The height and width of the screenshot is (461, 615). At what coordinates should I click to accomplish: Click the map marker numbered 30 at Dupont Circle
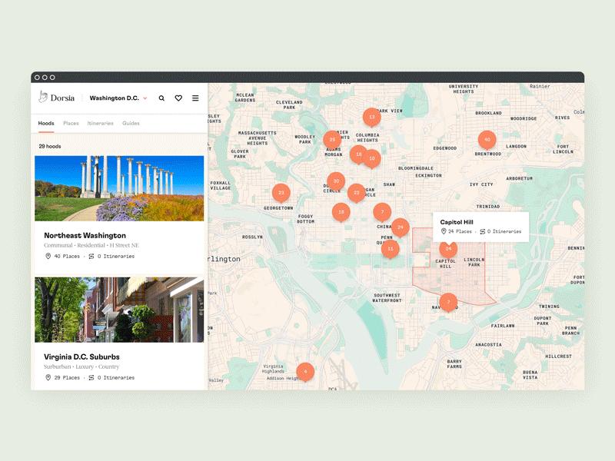point(336,181)
